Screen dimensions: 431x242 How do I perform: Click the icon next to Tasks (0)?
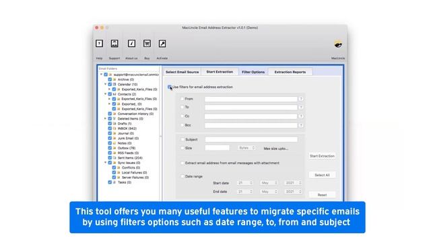pyautogui.click(x=114, y=182)
